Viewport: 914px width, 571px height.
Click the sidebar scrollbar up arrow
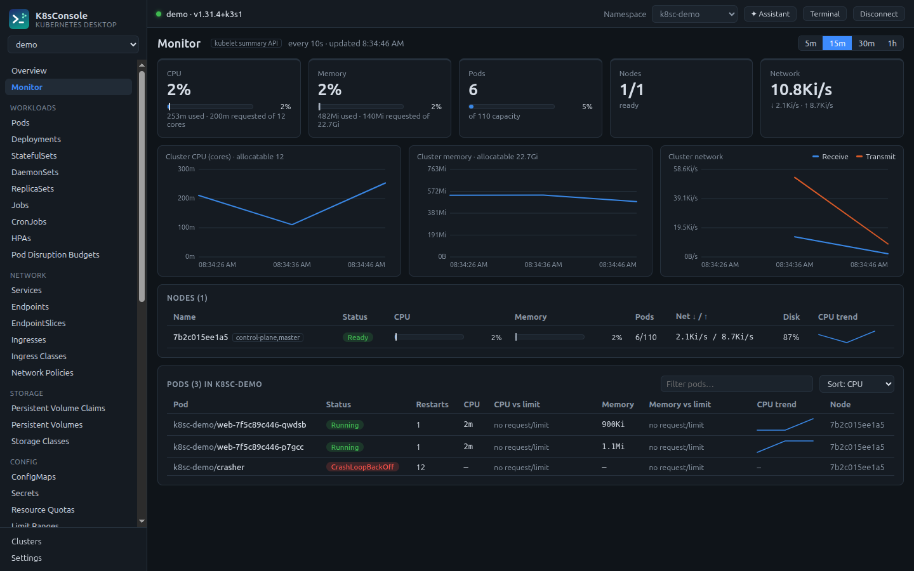click(x=142, y=64)
